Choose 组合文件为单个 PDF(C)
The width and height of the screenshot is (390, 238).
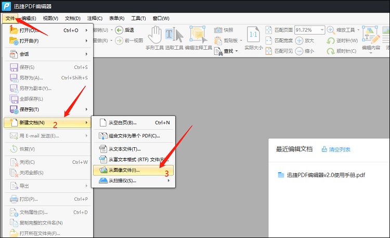133,136
